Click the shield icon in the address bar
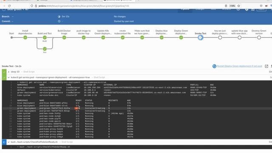This screenshot has height=153, width=272. pos(32,6)
